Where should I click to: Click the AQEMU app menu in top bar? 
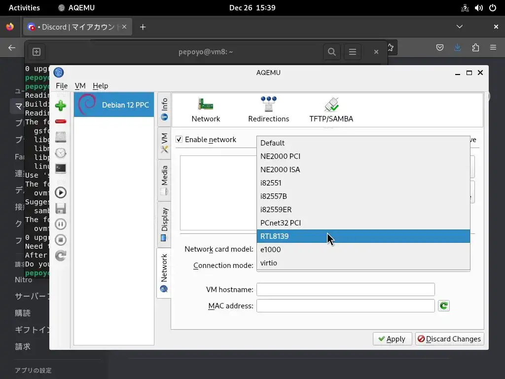(76, 8)
